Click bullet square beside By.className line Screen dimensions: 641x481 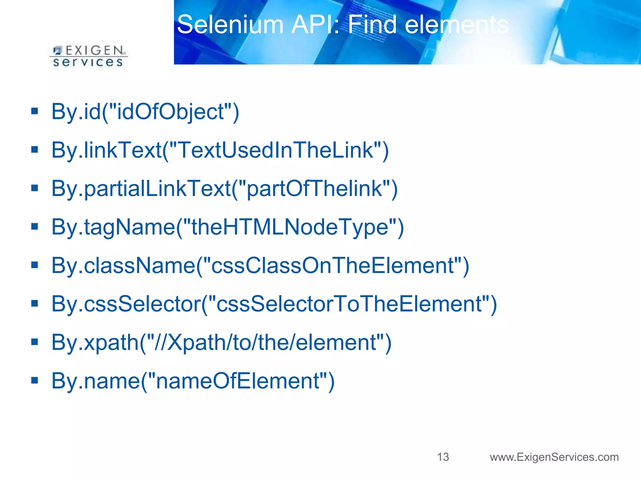(x=34, y=265)
